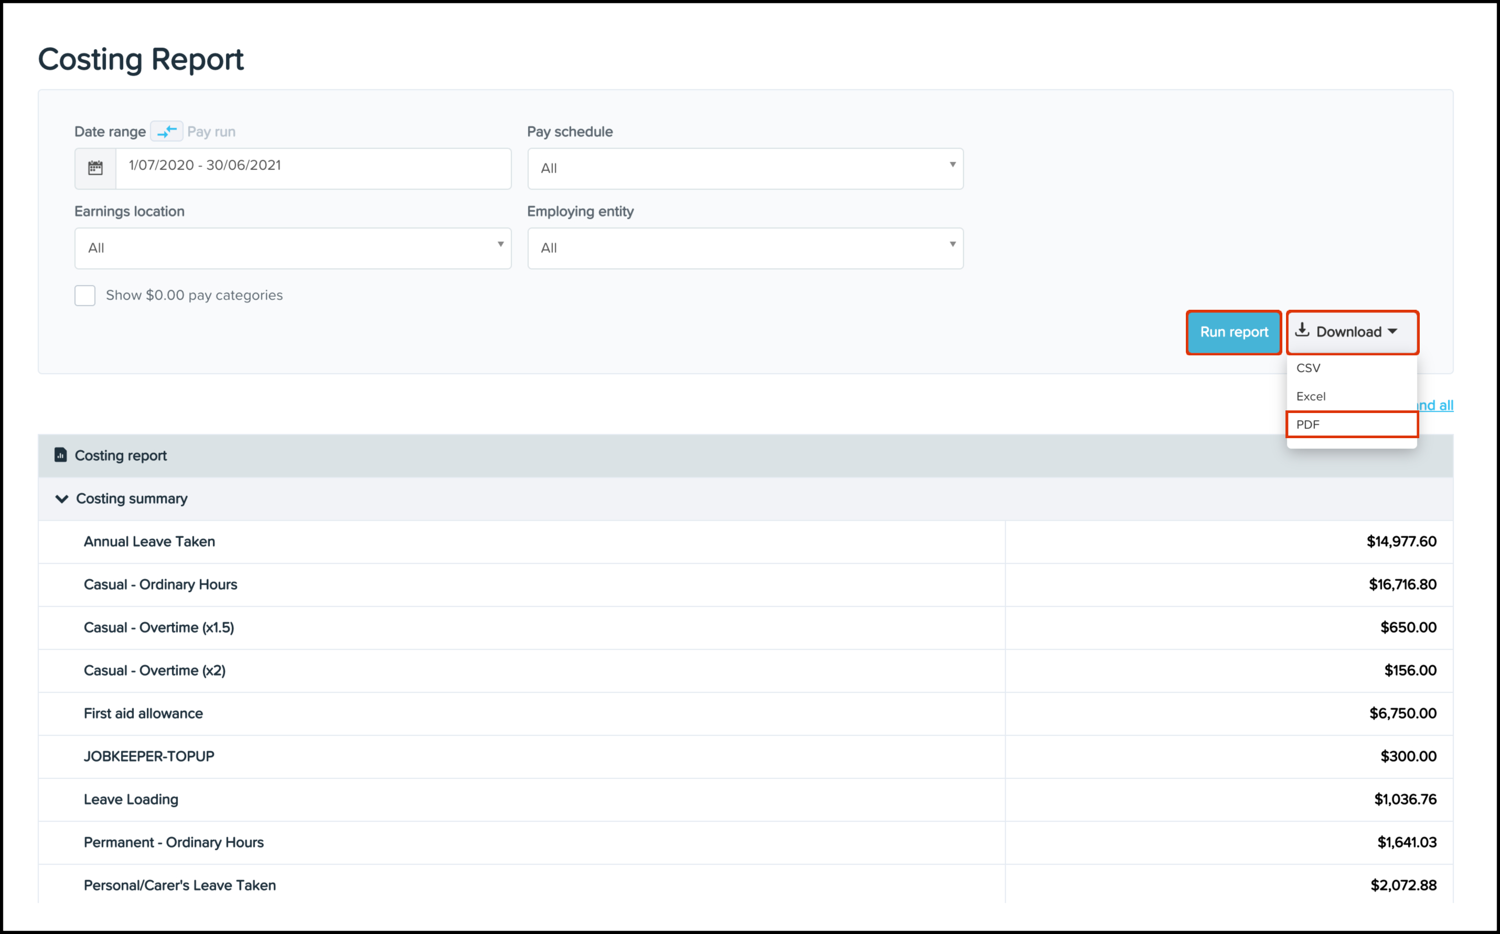
Task: Open the Pay schedule dropdown
Action: 745,168
